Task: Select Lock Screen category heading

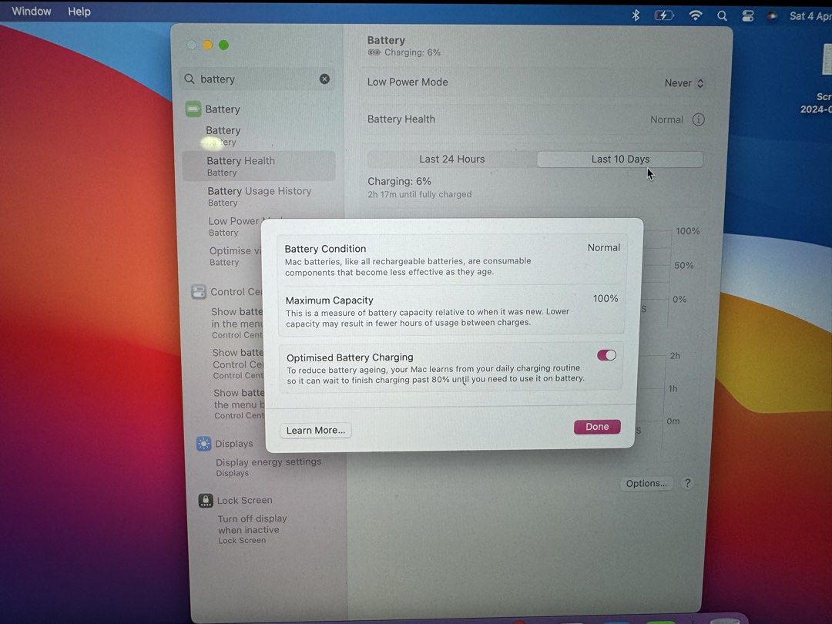Action: (x=245, y=501)
